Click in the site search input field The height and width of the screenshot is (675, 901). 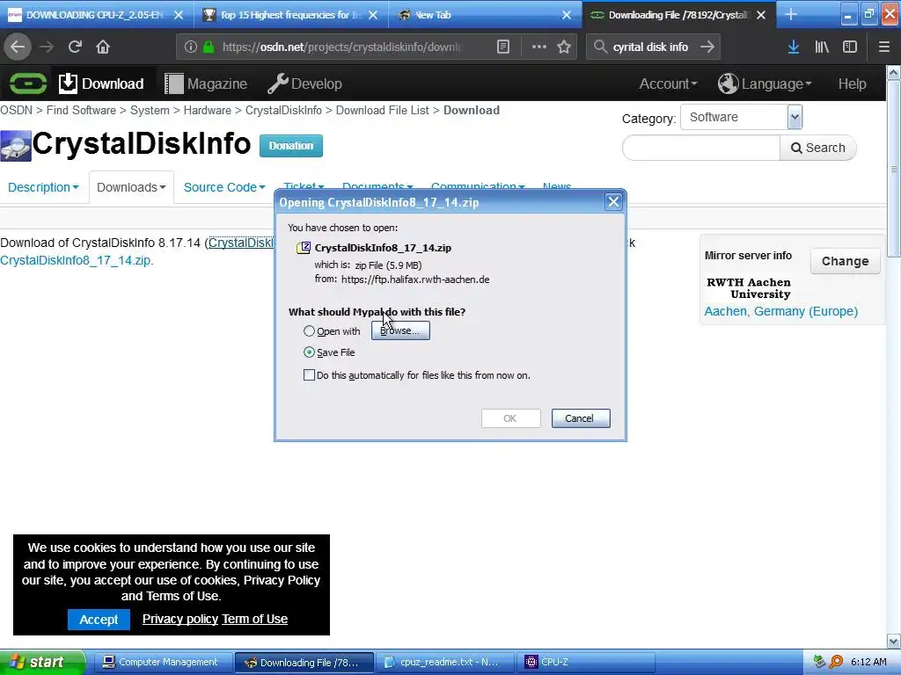tap(701, 148)
